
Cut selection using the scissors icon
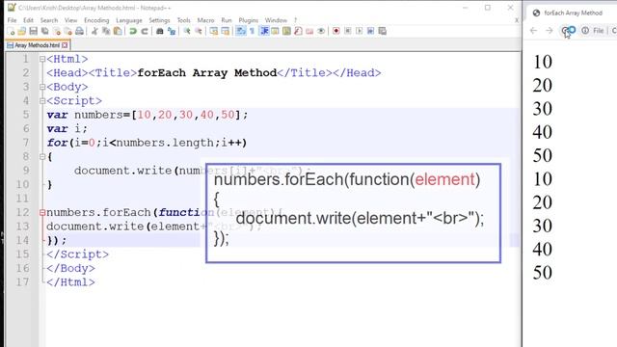click(x=94, y=31)
